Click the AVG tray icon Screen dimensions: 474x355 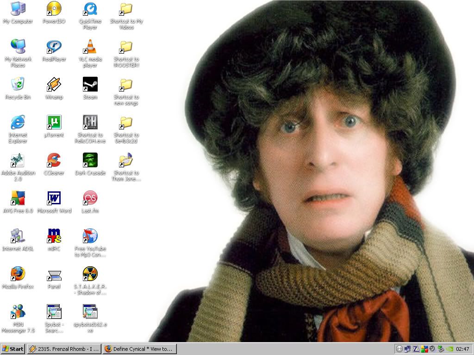click(x=424, y=349)
